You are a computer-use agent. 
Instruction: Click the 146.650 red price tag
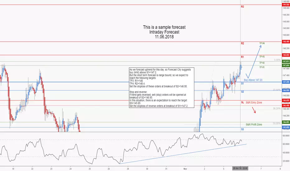(x=286, y=100)
